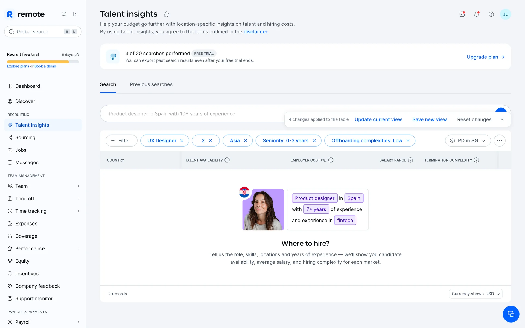The width and height of the screenshot is (525, 328).
Task: Click Employer cost info icon
Action: click(x=331, y=160)
